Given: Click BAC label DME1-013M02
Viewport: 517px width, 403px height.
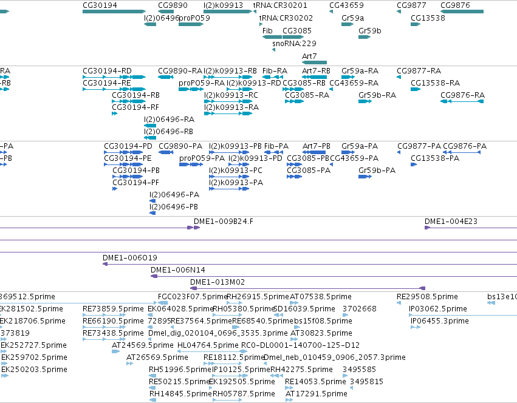Looking at the screenshot, I should 217,282.
